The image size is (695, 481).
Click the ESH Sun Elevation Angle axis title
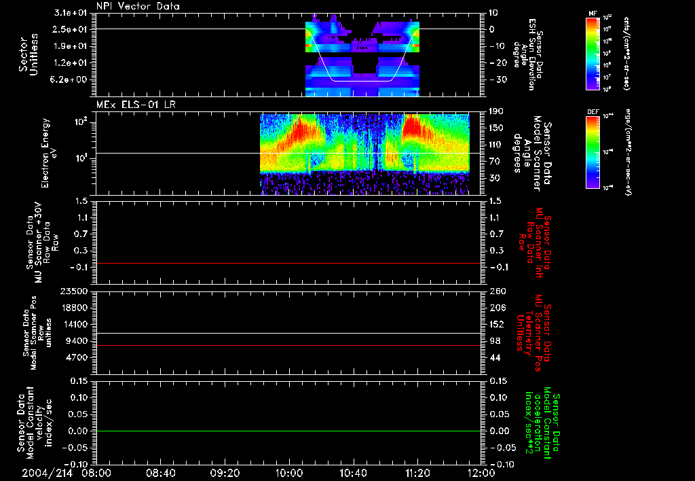[x=529, y=54]
